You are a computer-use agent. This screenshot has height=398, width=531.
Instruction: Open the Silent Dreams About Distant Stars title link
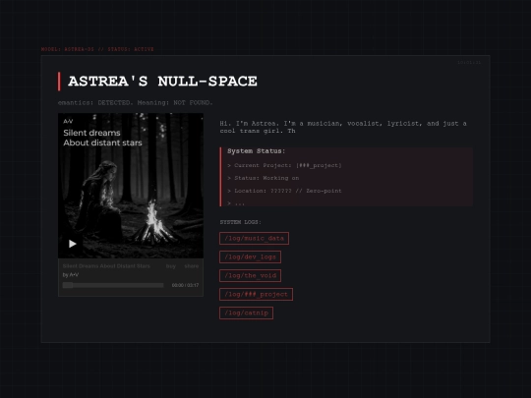click(106, 266)
